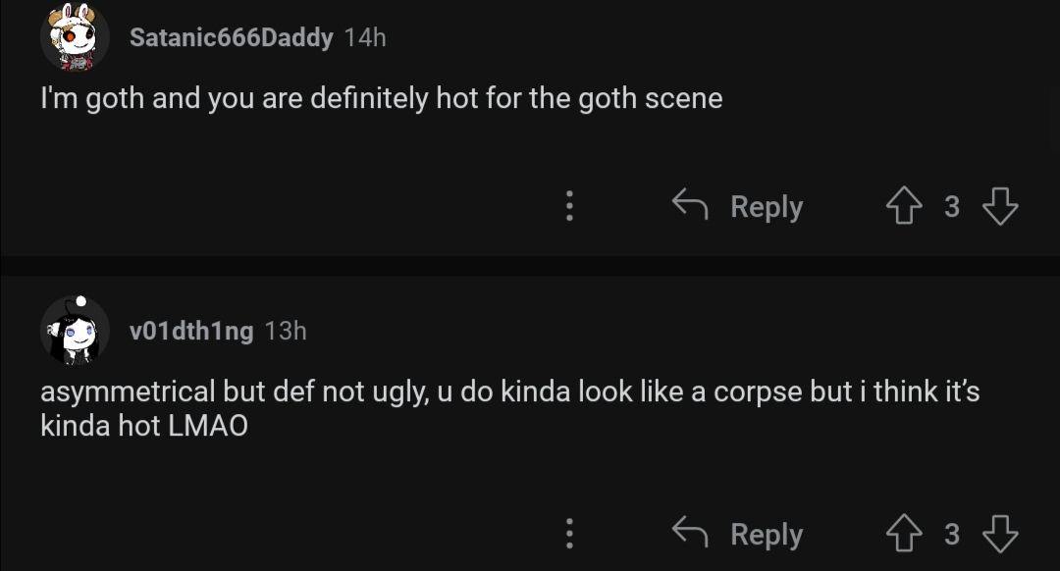Click the vote count on v01dth1ng's comment
This screenshot has height=571, width=1060.
[951, 534]
